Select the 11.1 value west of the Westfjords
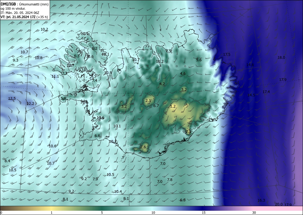This screenshot has height=215, width=303. click(55, 76)
